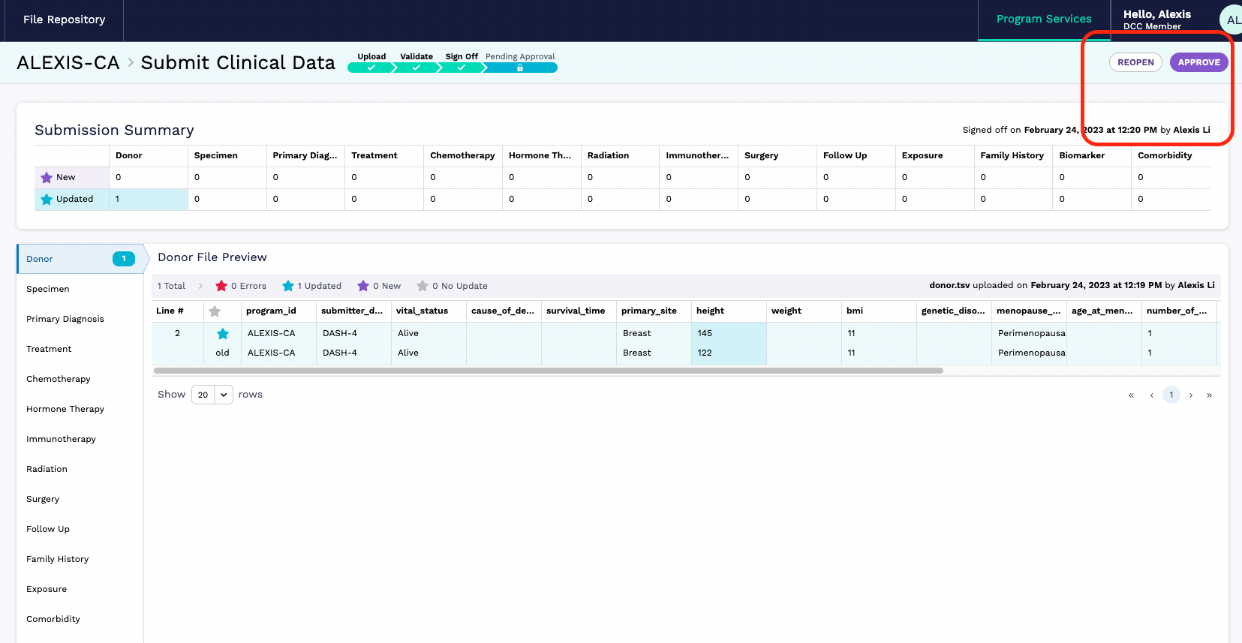The image size is (1242, 643).
Task: Select the Exposure tab in sidebar
Action: point(80,589)
